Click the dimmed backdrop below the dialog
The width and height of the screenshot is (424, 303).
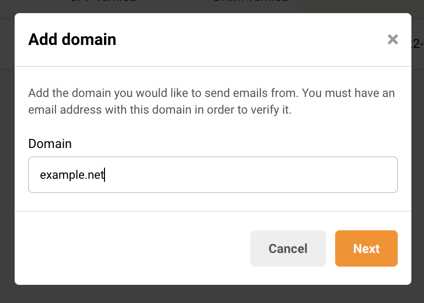(212, 294)
